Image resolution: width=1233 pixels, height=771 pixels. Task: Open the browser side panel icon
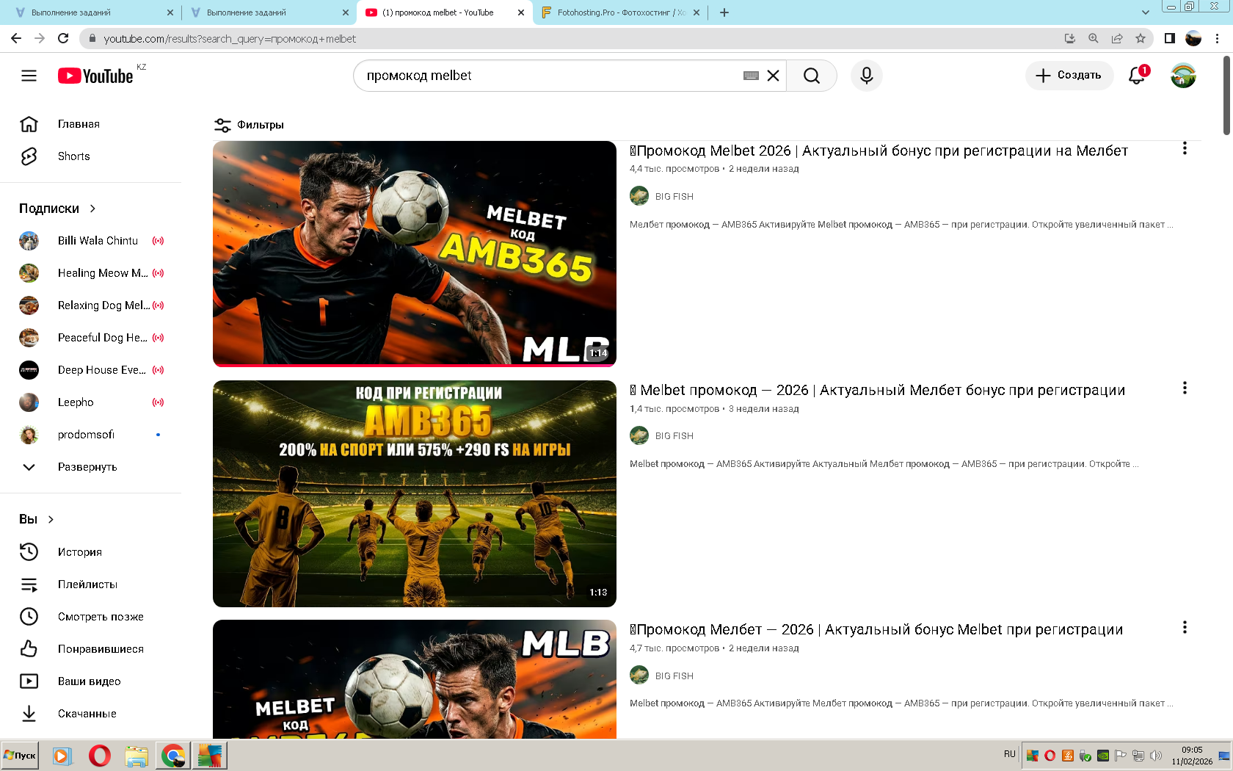coord(1170,38)
